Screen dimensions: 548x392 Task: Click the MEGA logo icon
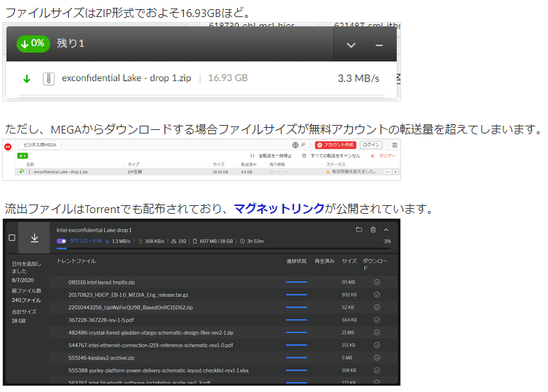9,145
